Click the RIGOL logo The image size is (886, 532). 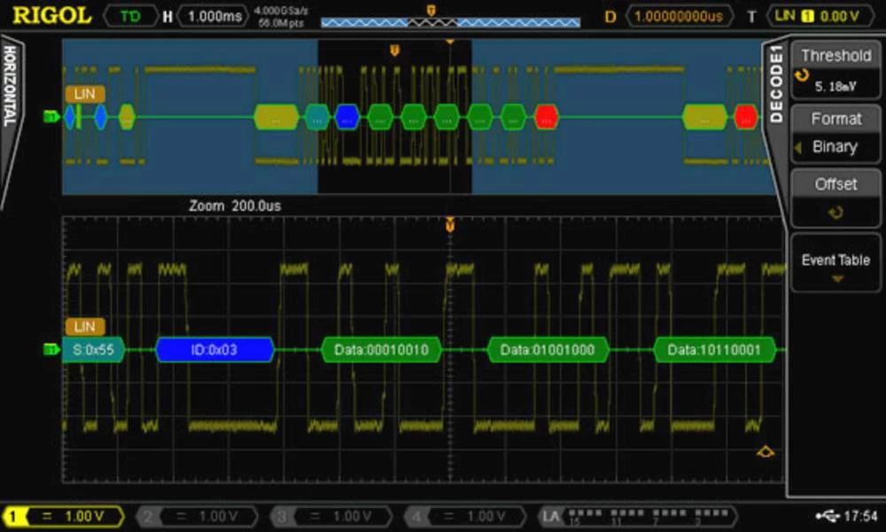[51, 15]
